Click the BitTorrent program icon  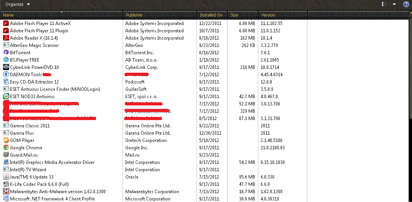(6, 53)
